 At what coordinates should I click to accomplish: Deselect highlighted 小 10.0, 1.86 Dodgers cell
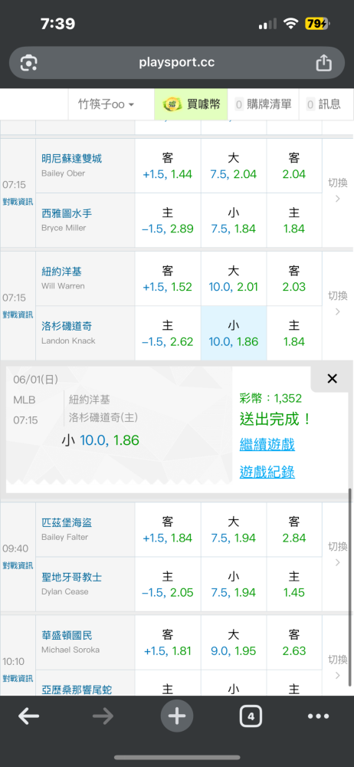coord(233,334)
